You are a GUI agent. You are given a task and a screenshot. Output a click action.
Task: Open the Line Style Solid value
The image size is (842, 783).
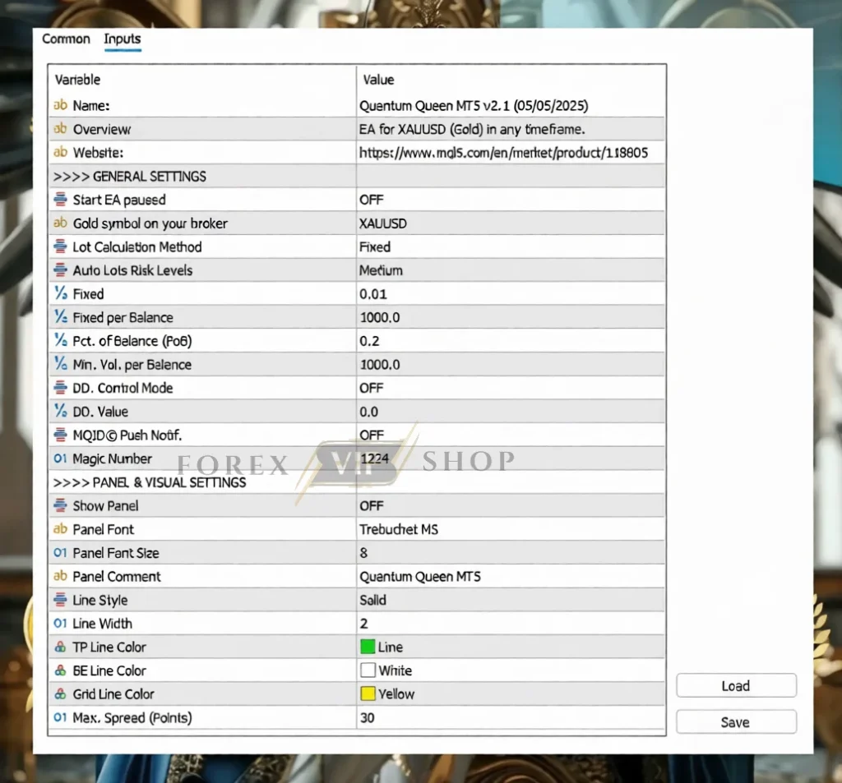tap(511, 600)
